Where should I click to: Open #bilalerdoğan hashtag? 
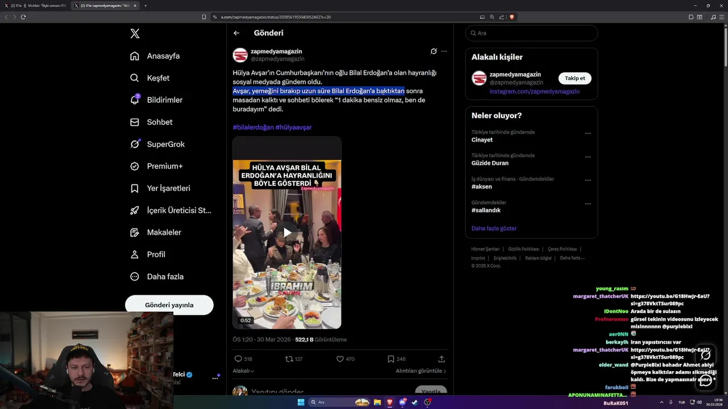(253, 127)
